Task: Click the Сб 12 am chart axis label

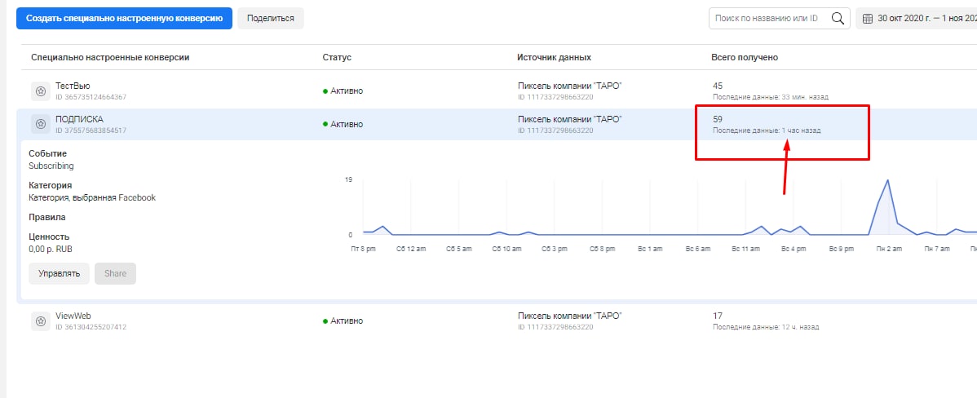Action: (411, 249)
